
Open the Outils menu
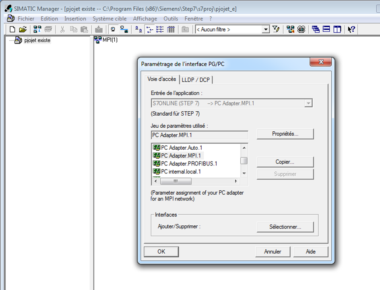pyautogui.click(x=171, y=18)
